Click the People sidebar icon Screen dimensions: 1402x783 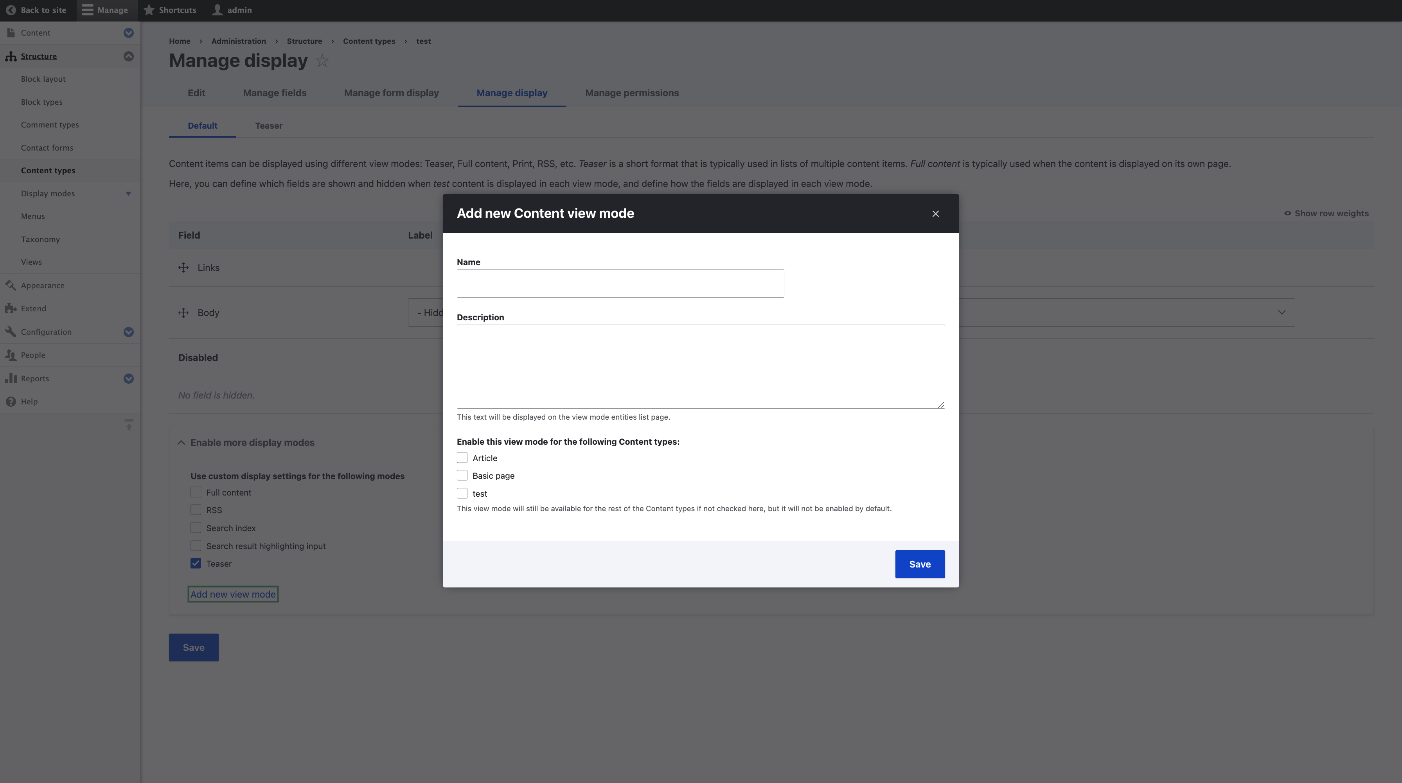(x=11, y=355)
